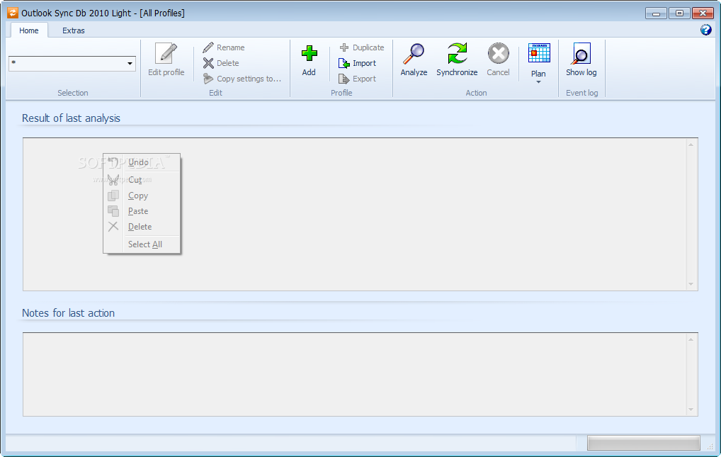721x457 pixels.
Task: Click the X icon beside context menu Delete
Action: (x=113, y=227)
